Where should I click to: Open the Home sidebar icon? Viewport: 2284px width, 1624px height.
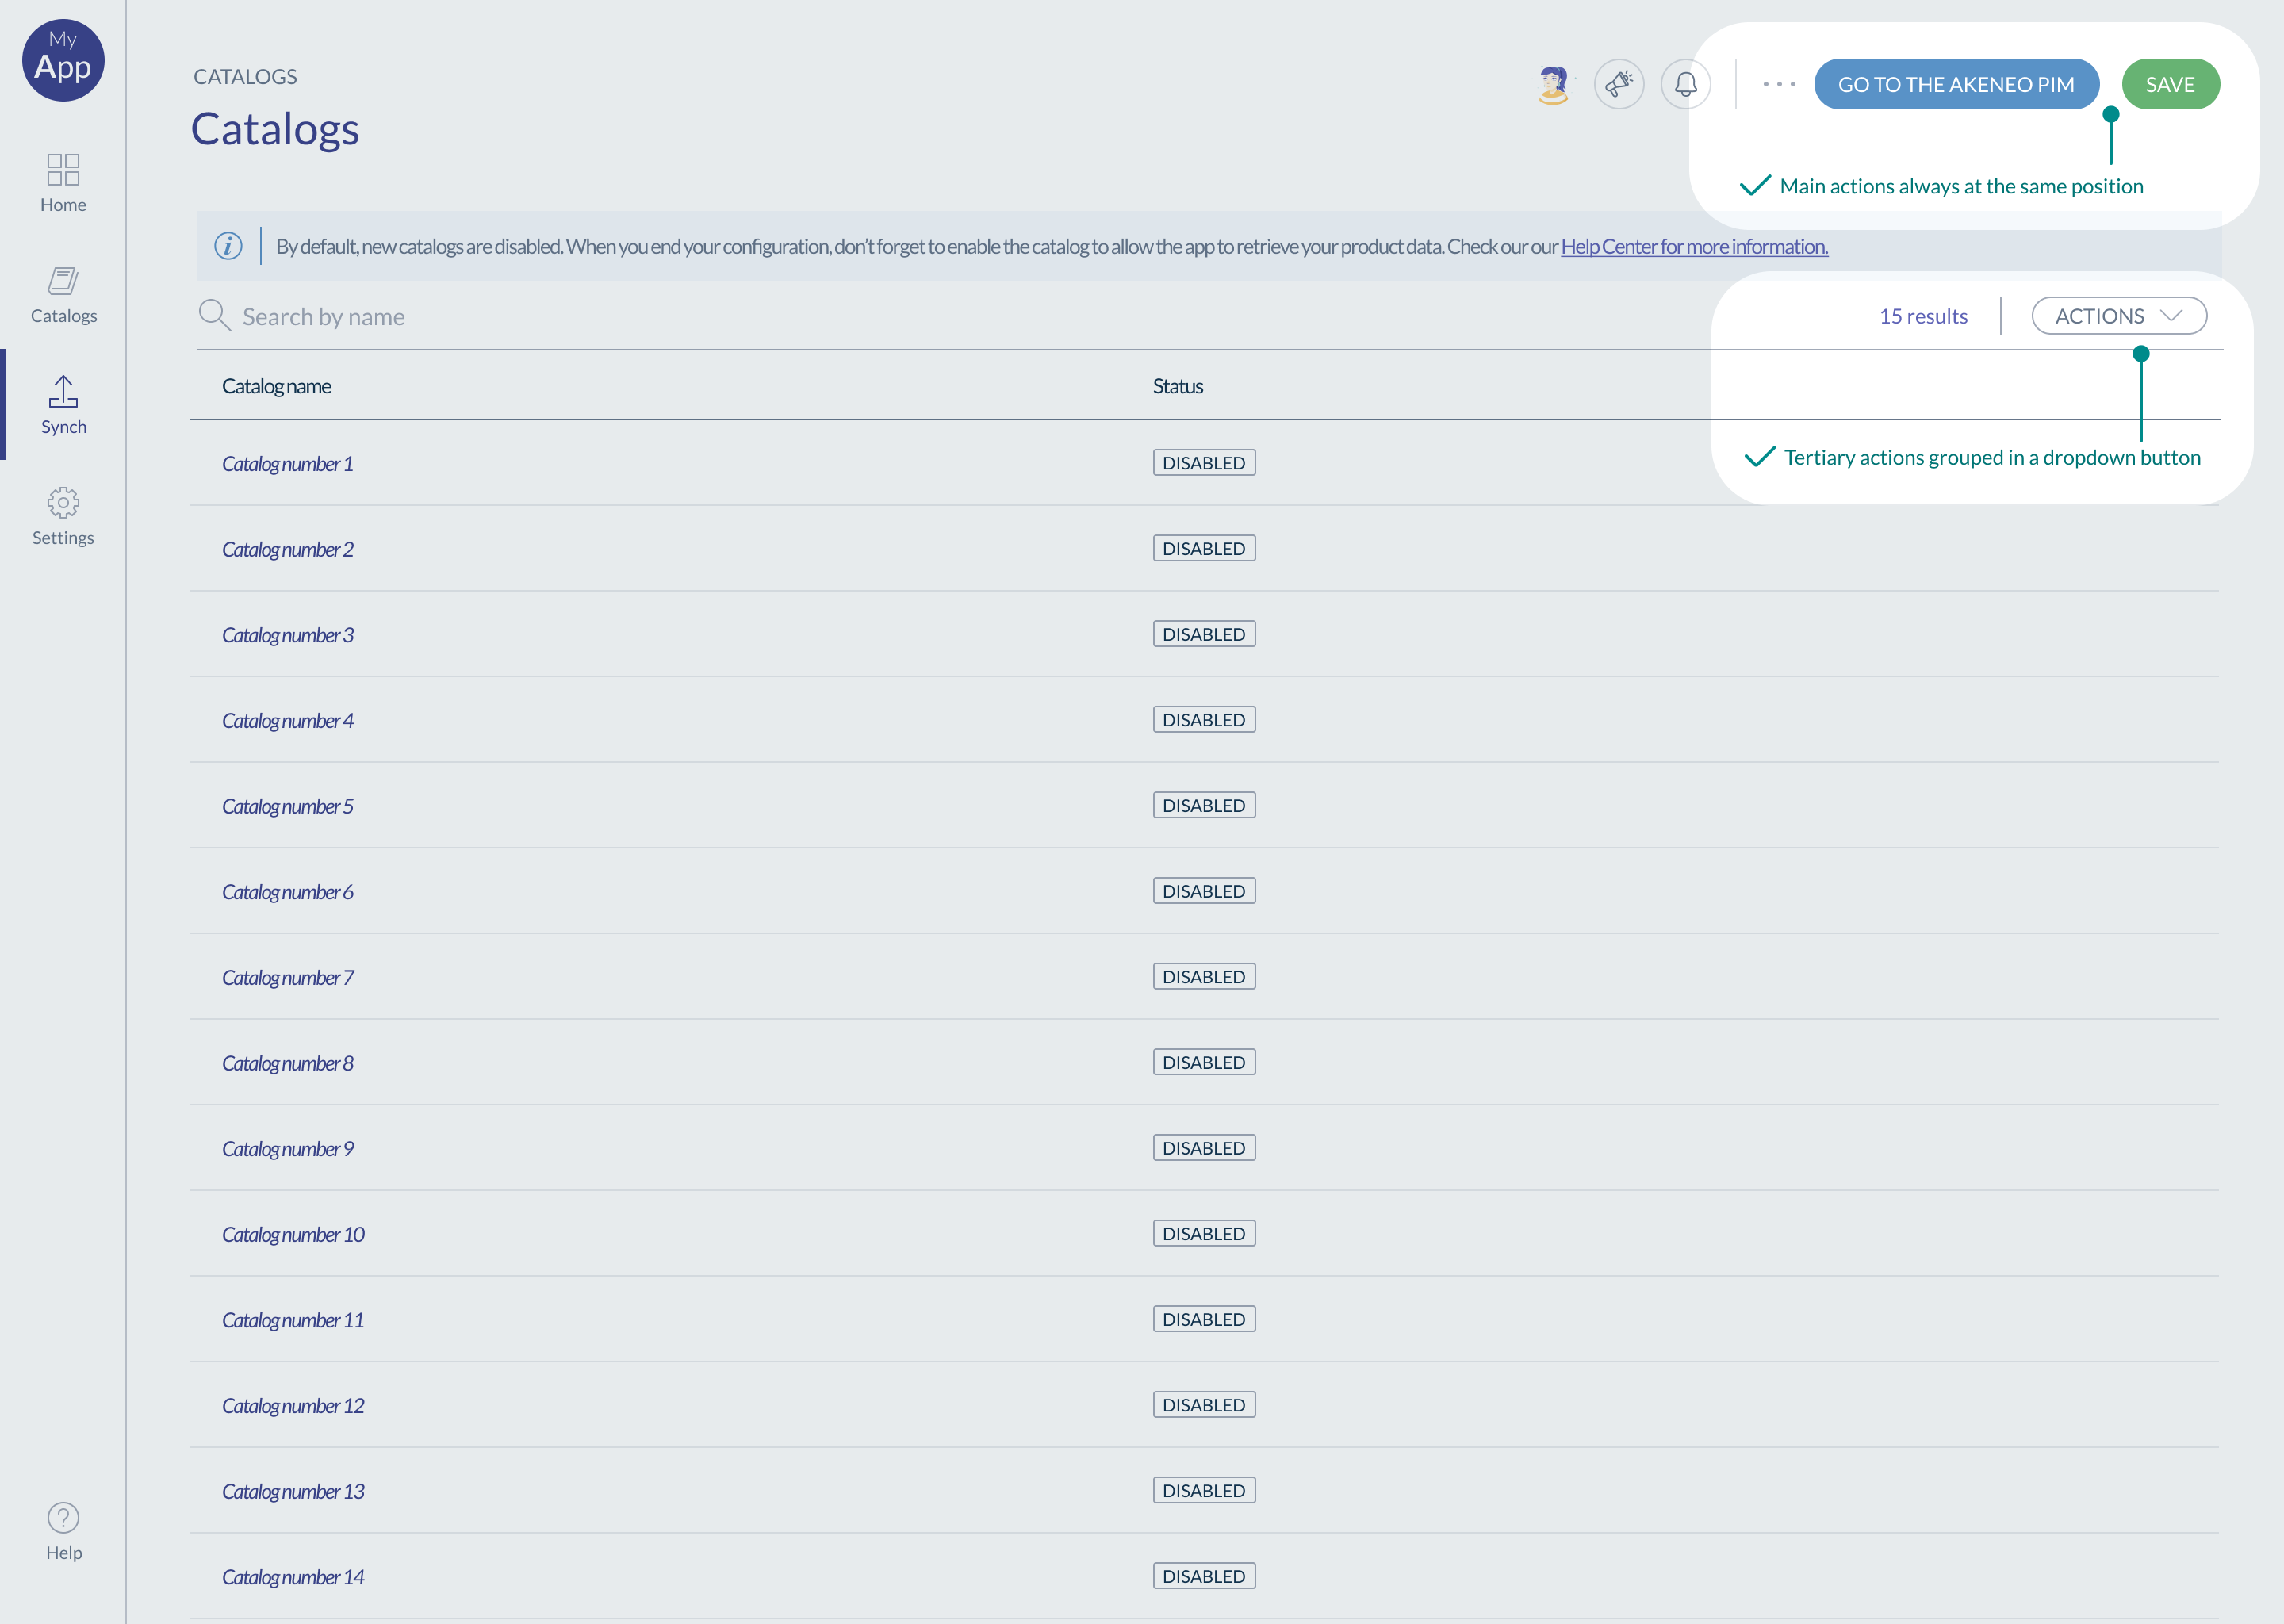tap(63, 169)
